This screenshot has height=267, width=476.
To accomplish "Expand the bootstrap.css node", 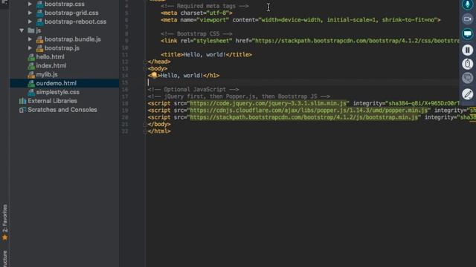I will tap(30, 4).
